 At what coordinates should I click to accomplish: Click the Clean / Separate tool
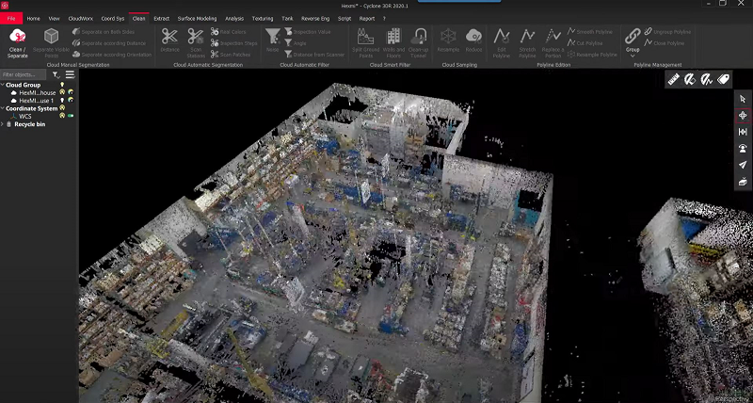click(x=18, y=41)
